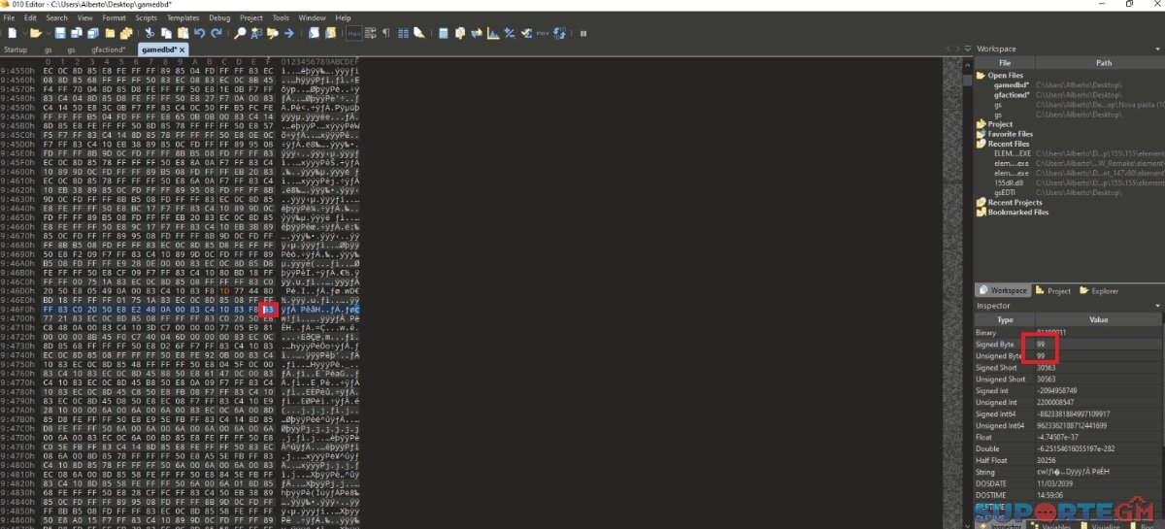Viewport: 1165px width, 529px height.
Task: Click the Signed Byte value 99
Action: [x=1041, y=345]
